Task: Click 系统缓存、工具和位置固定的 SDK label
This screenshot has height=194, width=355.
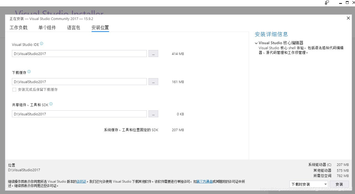Action: point(131,130)
